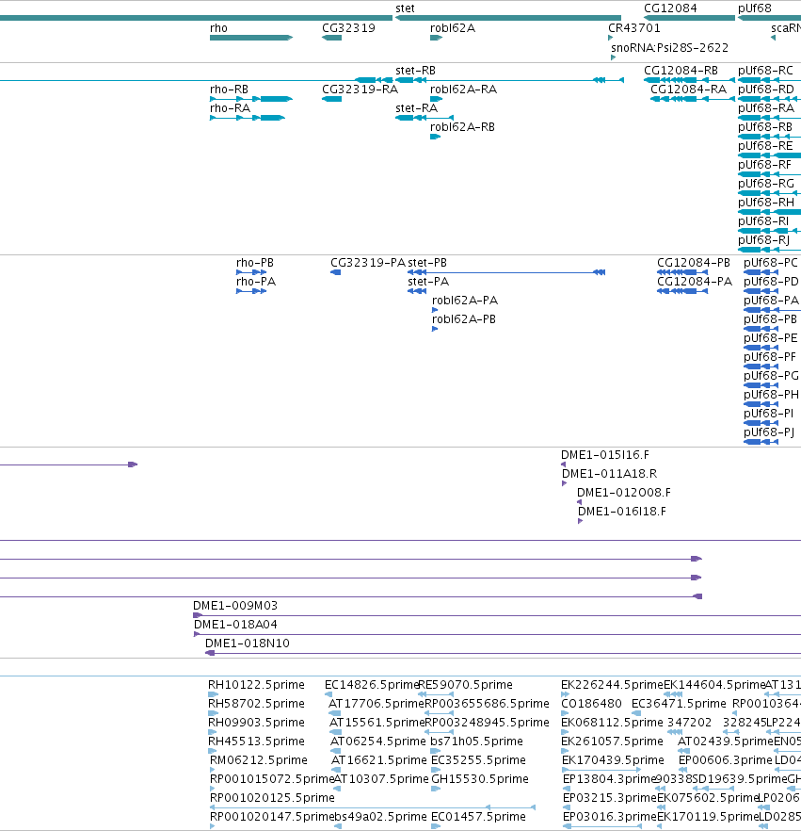Image resolution: width=801 pixels, height=831 pixels.
Task: Click the EK170439.5prime EST label
Action: tap(613, 760)
